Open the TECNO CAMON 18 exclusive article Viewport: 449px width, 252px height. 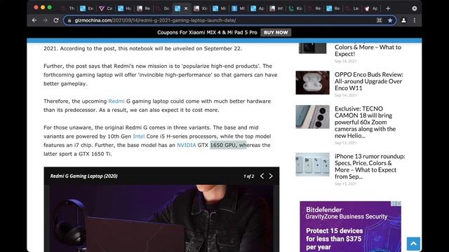[365, 122]
